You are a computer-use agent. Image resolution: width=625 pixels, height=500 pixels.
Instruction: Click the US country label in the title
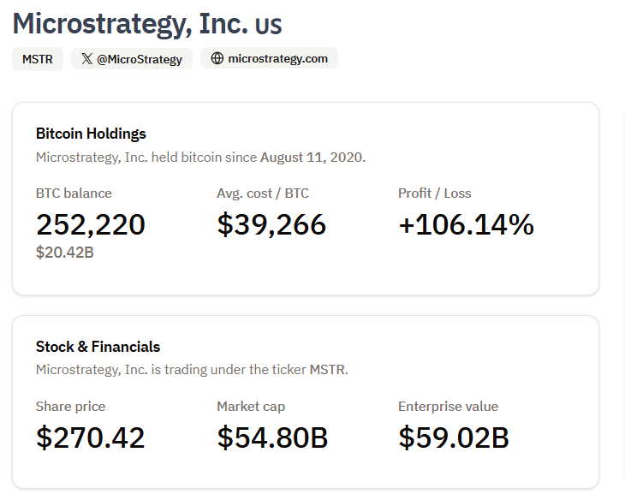point(268,24)
